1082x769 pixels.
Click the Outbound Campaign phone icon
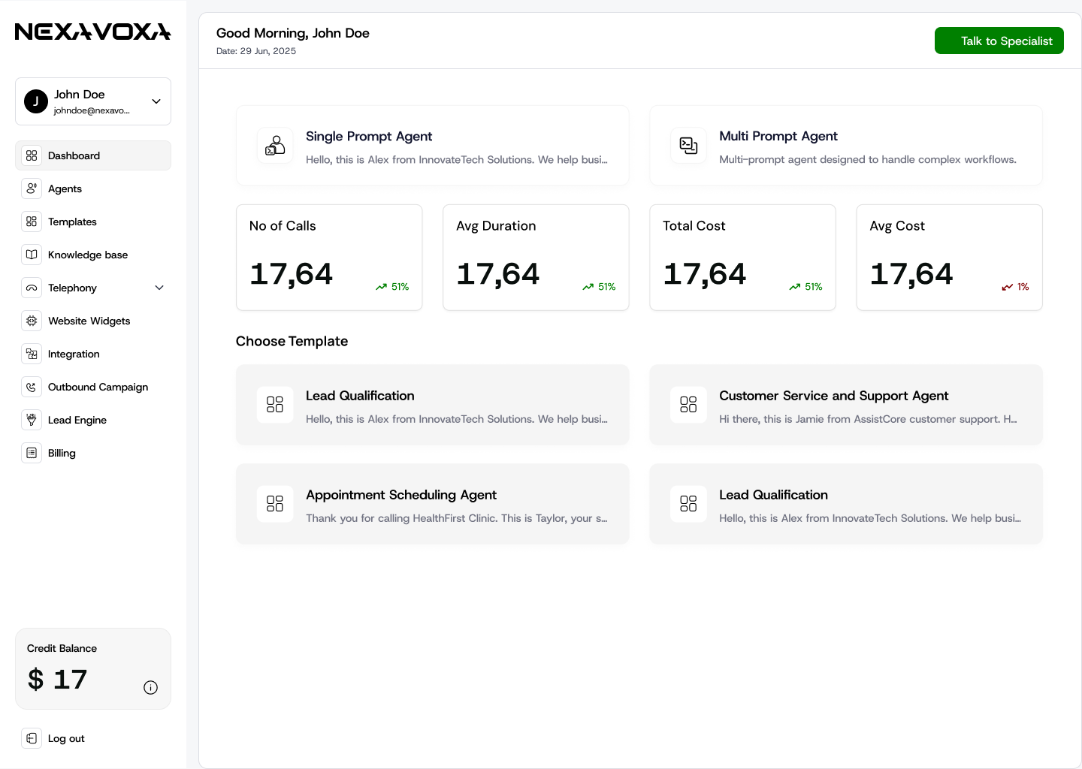pyautogui.click(x=32, y=387)
